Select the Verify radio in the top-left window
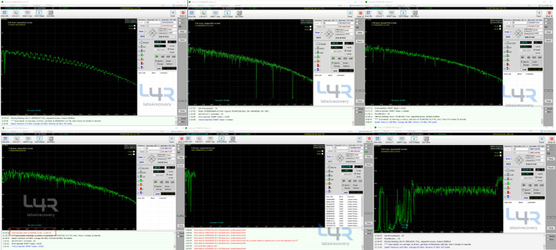Image resolution: width=556 pixels, height=250 pixels. point(171,46)
